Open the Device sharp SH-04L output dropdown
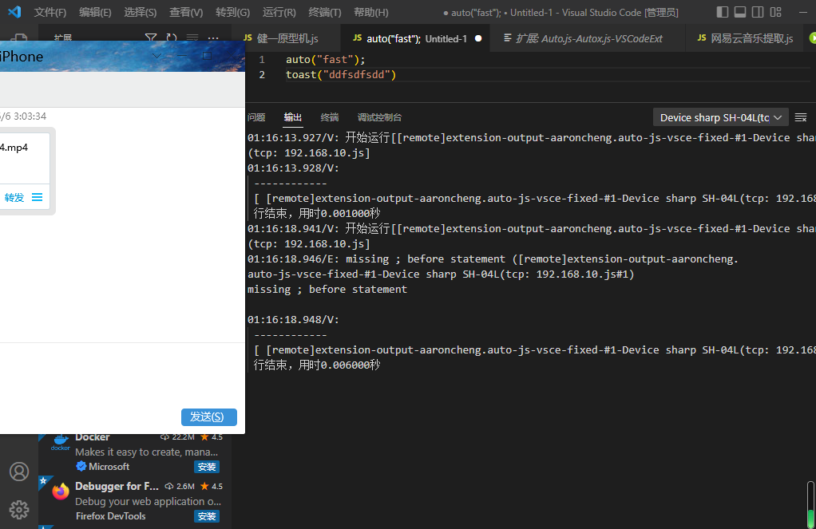The image size is (816, 529). (x=720, y=117)
